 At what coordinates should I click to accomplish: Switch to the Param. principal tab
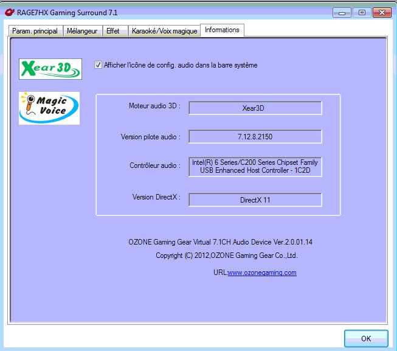pos(35,31)
